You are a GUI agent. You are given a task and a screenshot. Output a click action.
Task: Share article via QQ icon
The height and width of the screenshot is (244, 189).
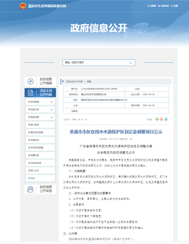166,119
